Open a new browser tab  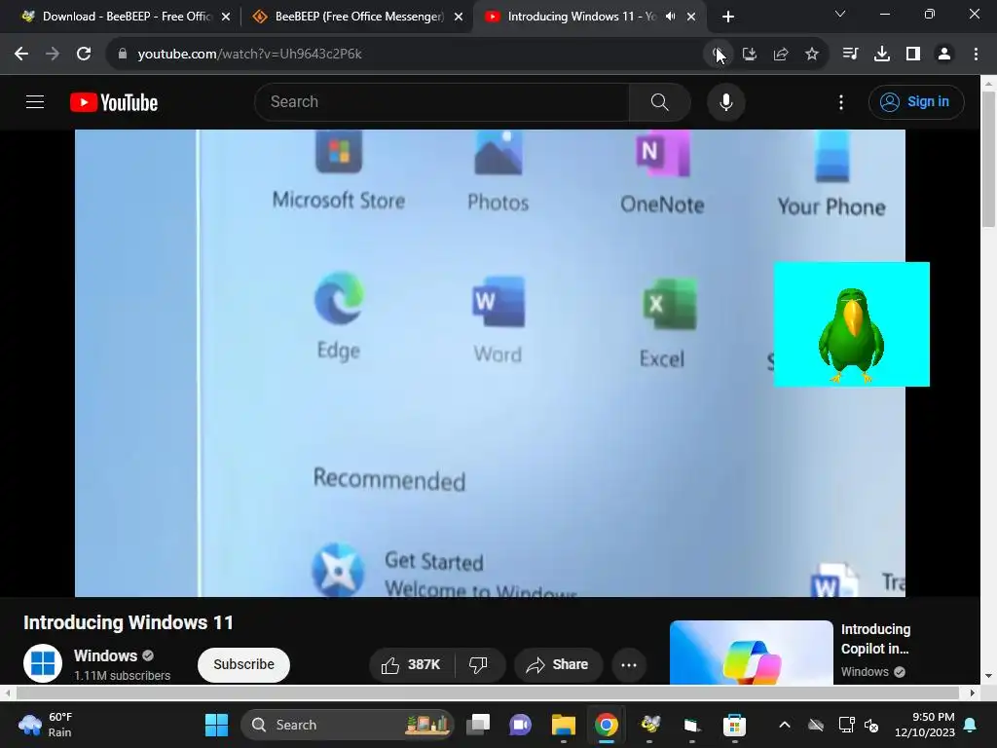tap(728, 17)
